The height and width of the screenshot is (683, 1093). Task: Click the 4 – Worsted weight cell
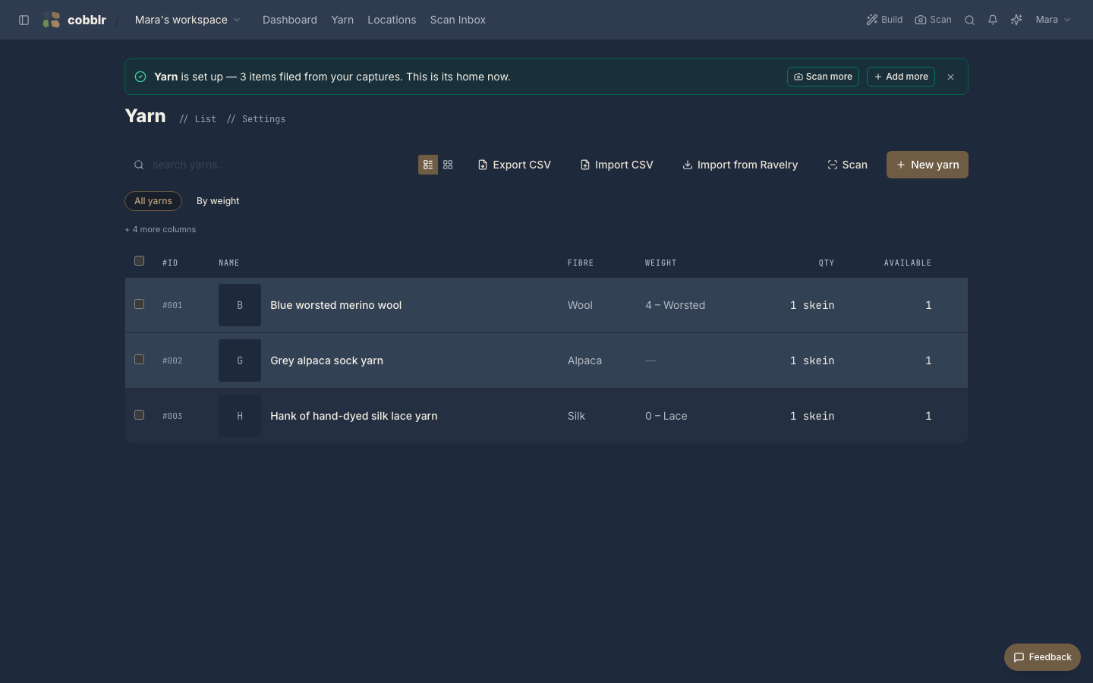675,305
